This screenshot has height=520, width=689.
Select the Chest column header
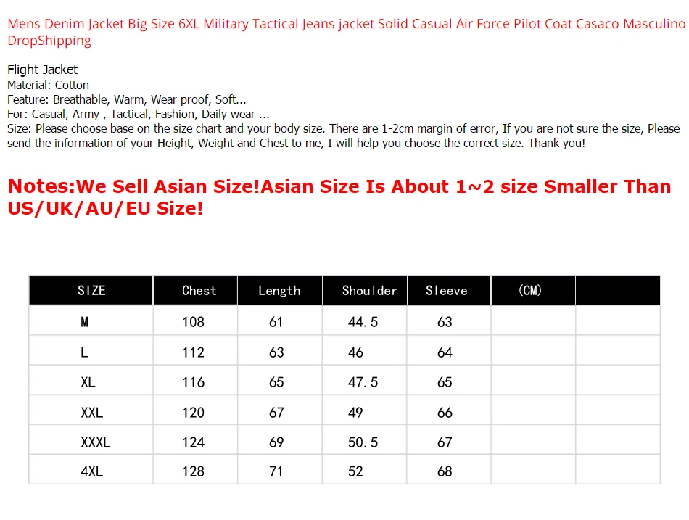[x=199, y=291]
